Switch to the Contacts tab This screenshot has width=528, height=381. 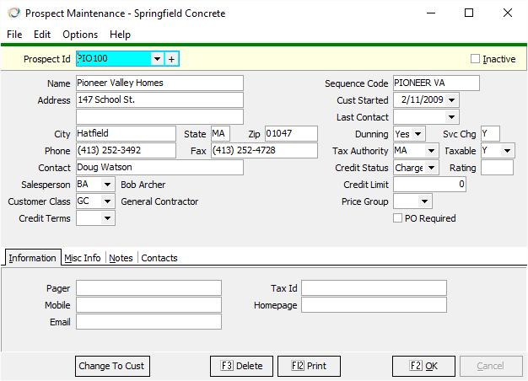(x=159, y=258)
